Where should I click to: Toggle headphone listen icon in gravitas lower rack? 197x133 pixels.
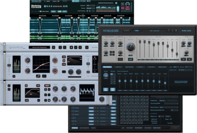[9, 86]
